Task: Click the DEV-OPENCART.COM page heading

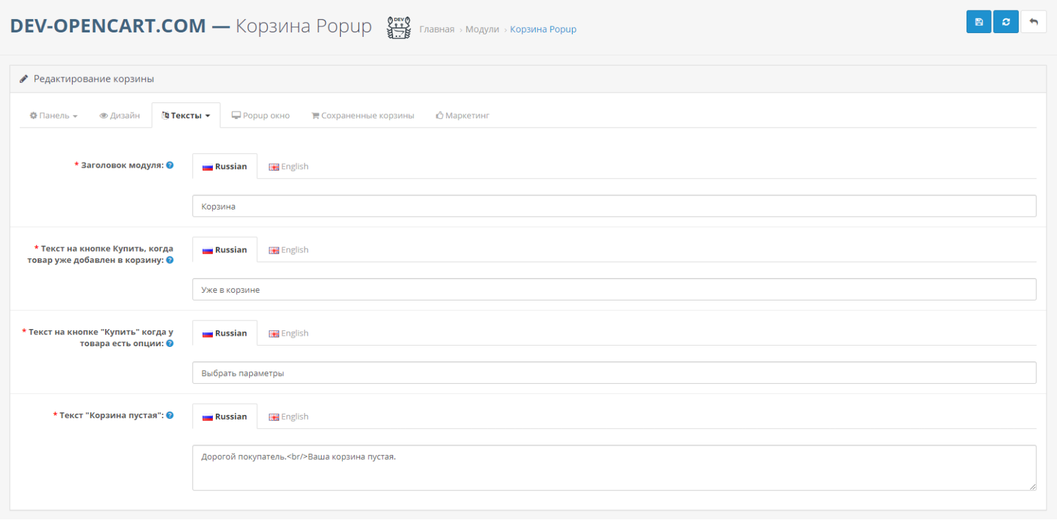Action: 108,26
